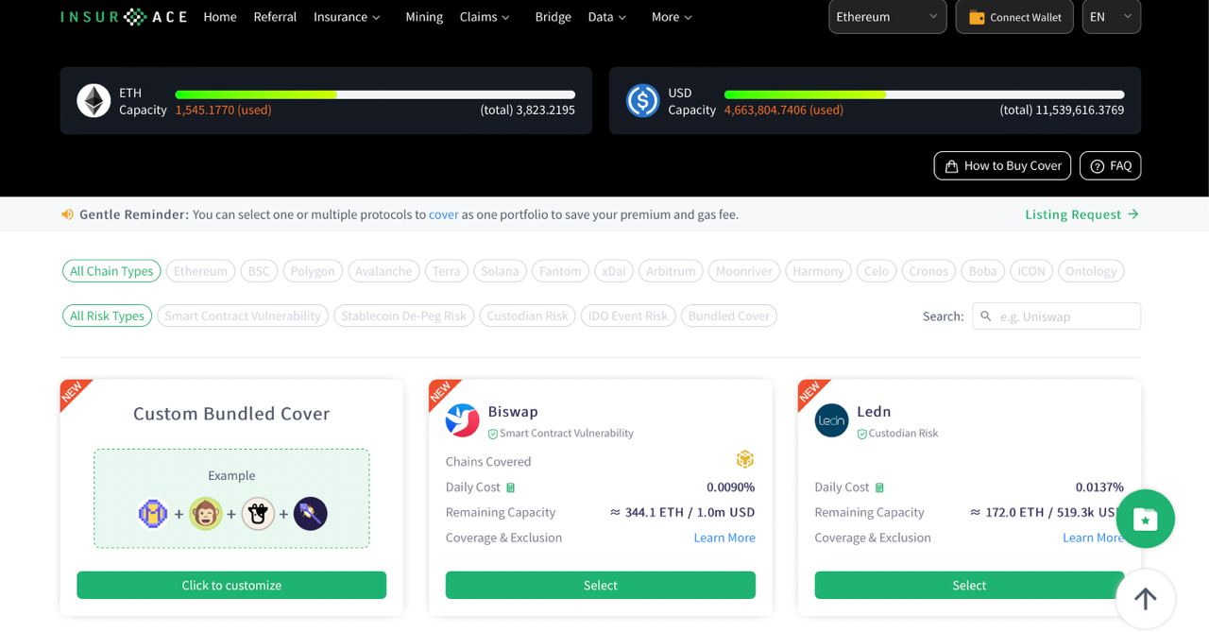The image size is (1209, 632).
Task: Filter by Polygon chain
Action: pos(313,271)
